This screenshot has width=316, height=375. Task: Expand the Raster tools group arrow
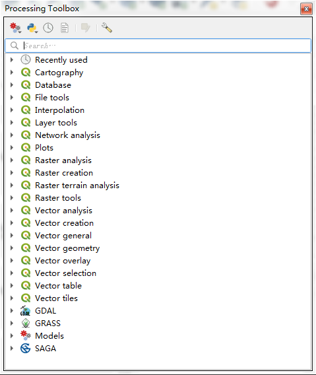tap(12, 198)
